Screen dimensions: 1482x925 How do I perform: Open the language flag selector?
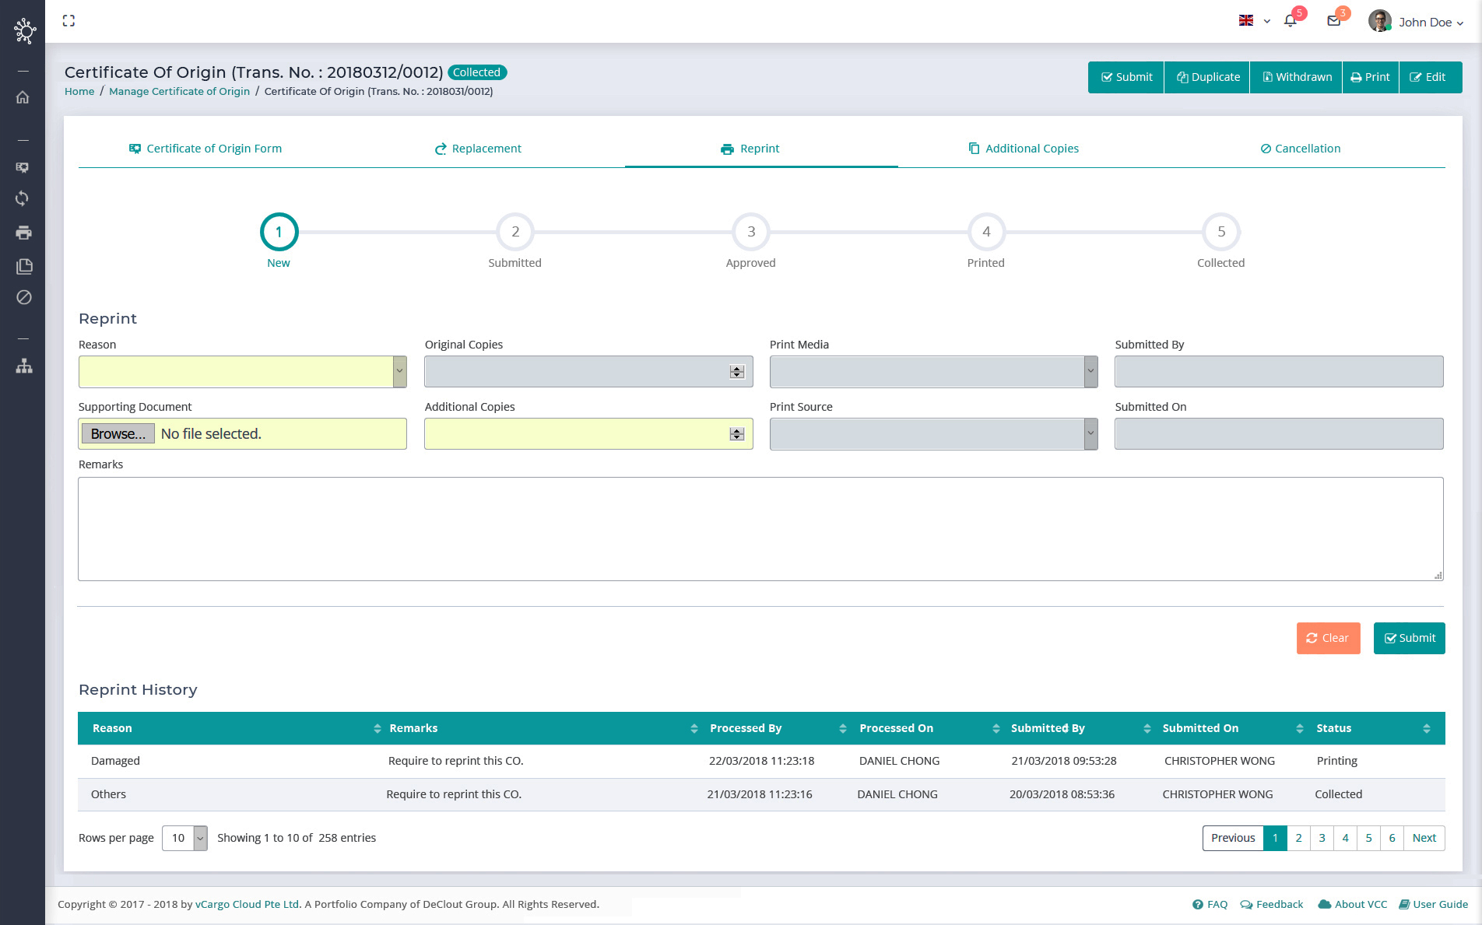click(1254, 22)
